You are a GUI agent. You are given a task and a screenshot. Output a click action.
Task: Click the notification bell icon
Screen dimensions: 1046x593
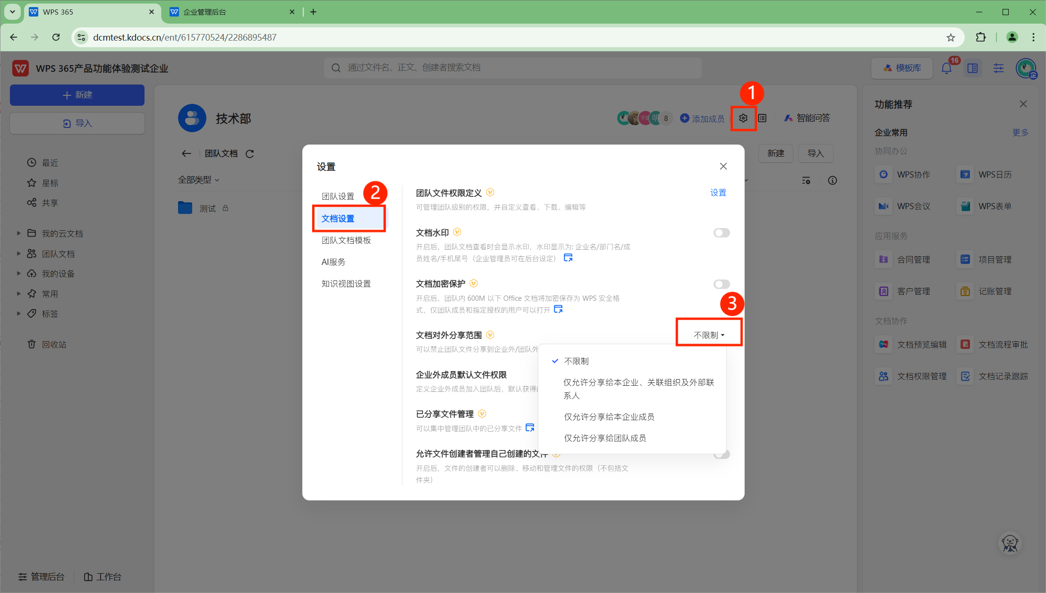coord(946,68)
